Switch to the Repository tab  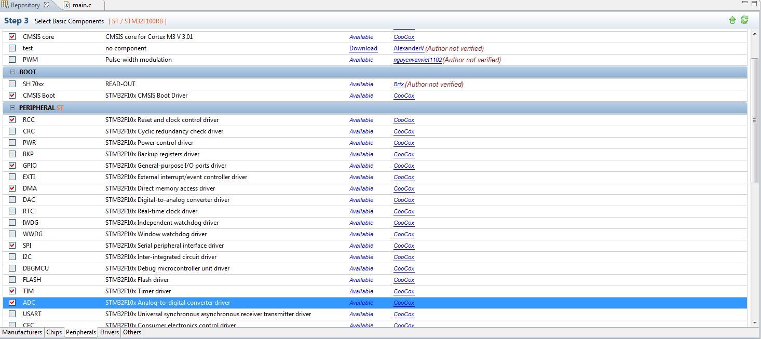coord(25,5)
